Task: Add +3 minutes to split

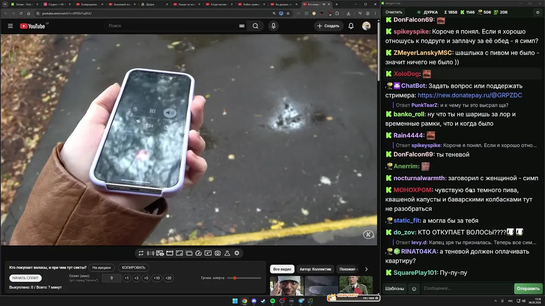Action: (x=136, y=278)
